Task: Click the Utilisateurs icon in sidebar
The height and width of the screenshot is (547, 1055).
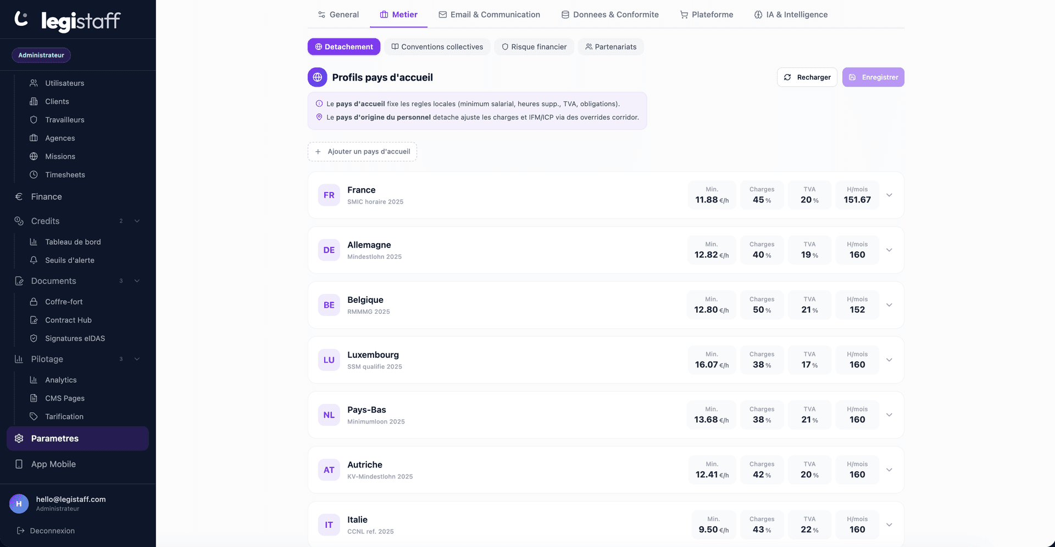Action: 34,83
